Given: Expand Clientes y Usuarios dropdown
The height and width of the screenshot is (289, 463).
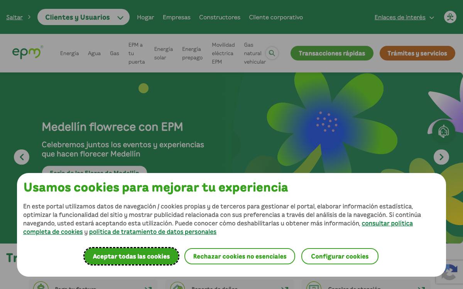Looking at the screenshot, I should click(x=83, y=17).
